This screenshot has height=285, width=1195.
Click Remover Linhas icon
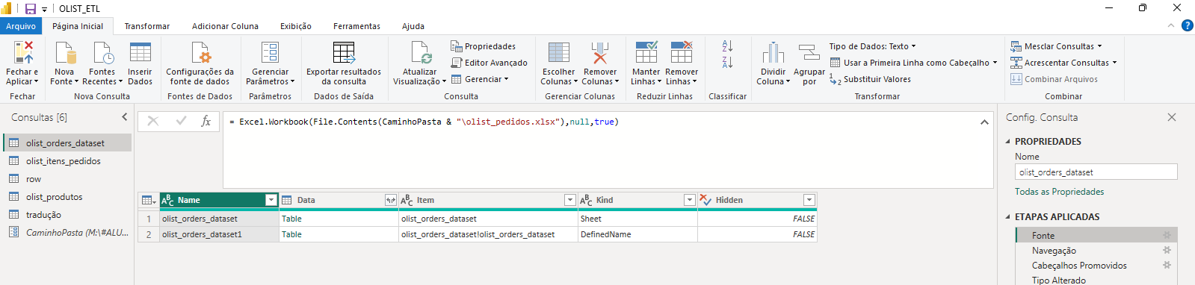[x=681, y=52]
